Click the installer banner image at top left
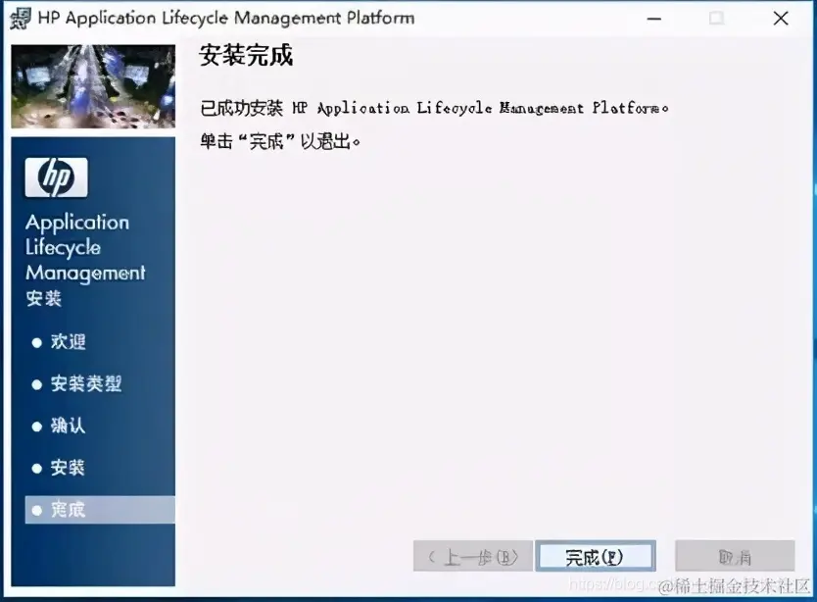This screenshot has width=817, height=602. click(x=93, y=83)
